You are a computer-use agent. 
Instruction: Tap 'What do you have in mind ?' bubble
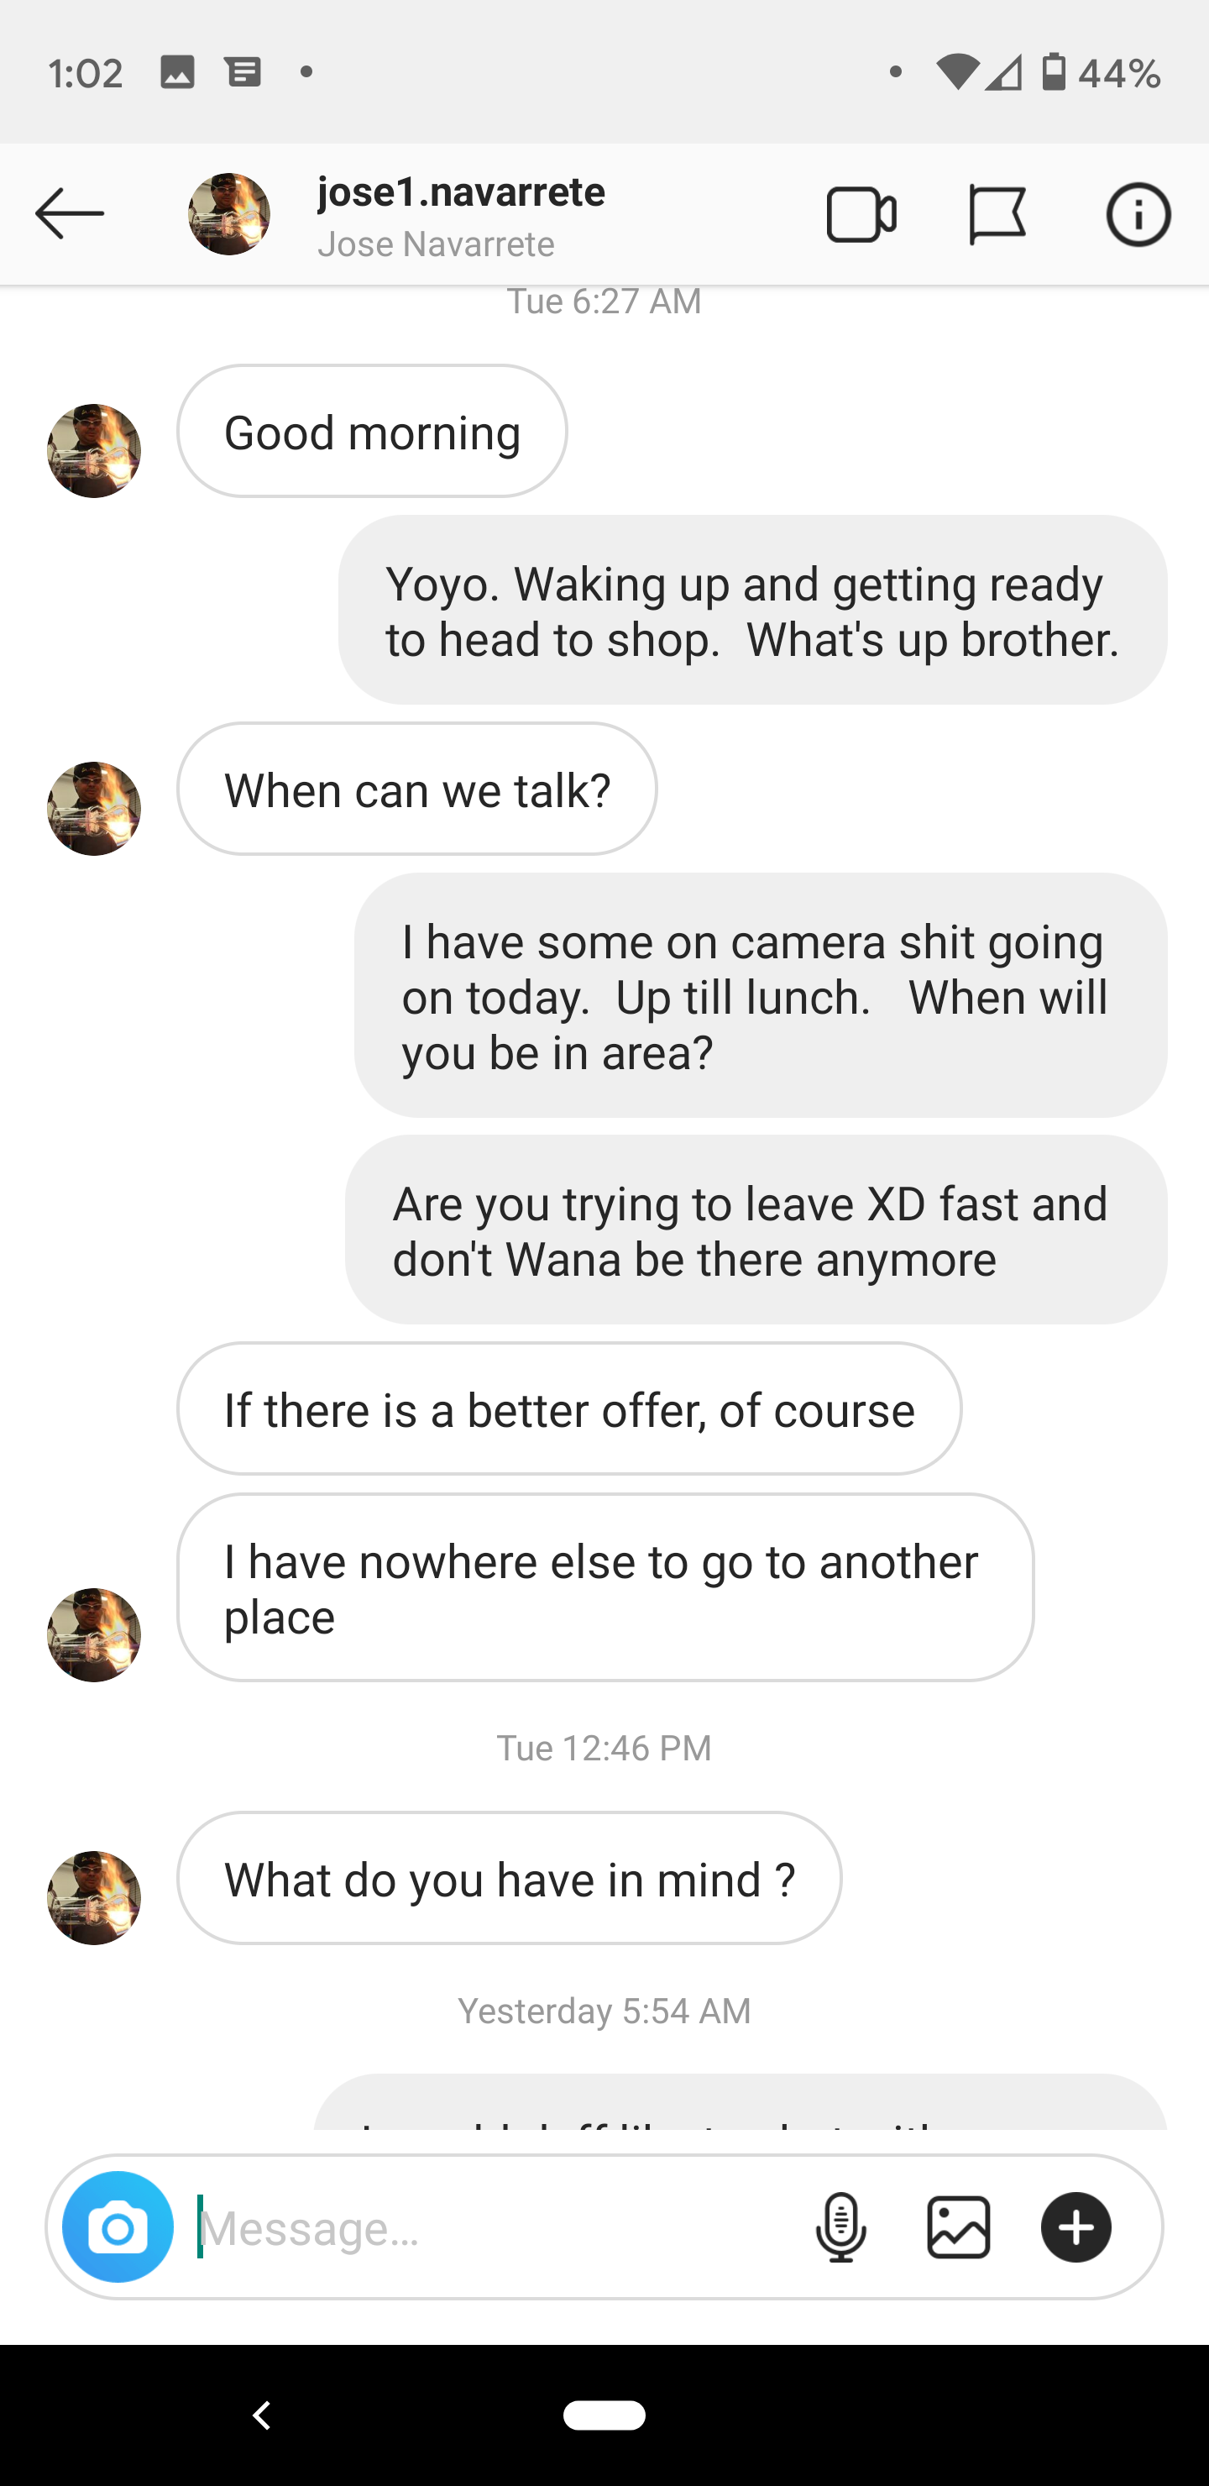point(510,1878)
